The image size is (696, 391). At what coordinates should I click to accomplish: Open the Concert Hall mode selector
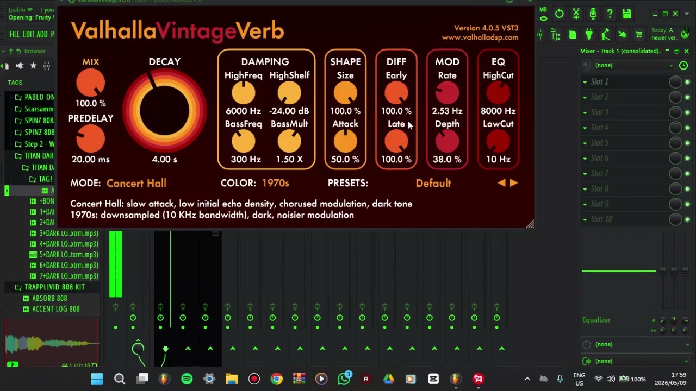(x=136, y=183)
